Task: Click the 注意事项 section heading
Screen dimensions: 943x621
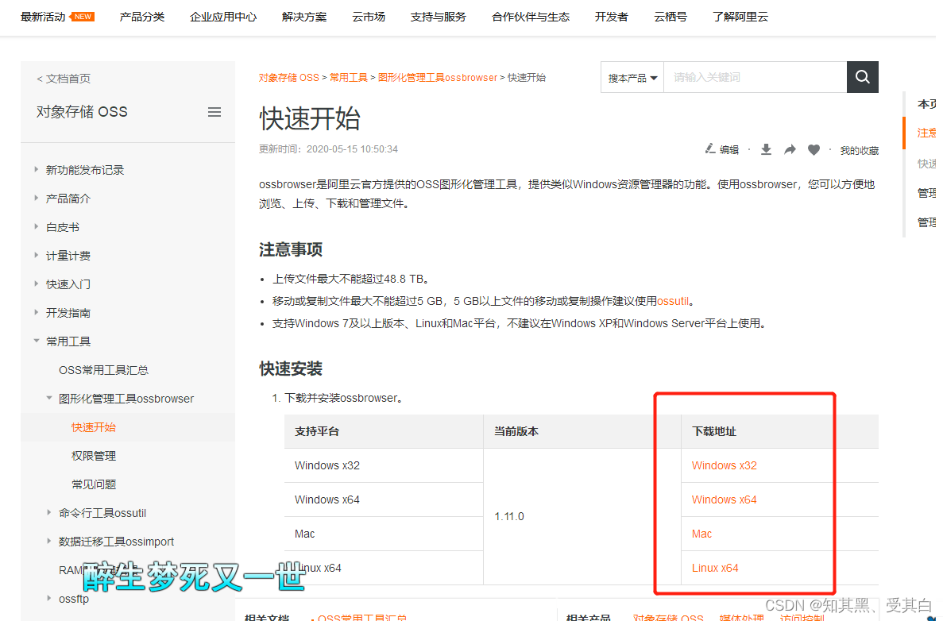Action: [x=291, y=249]
